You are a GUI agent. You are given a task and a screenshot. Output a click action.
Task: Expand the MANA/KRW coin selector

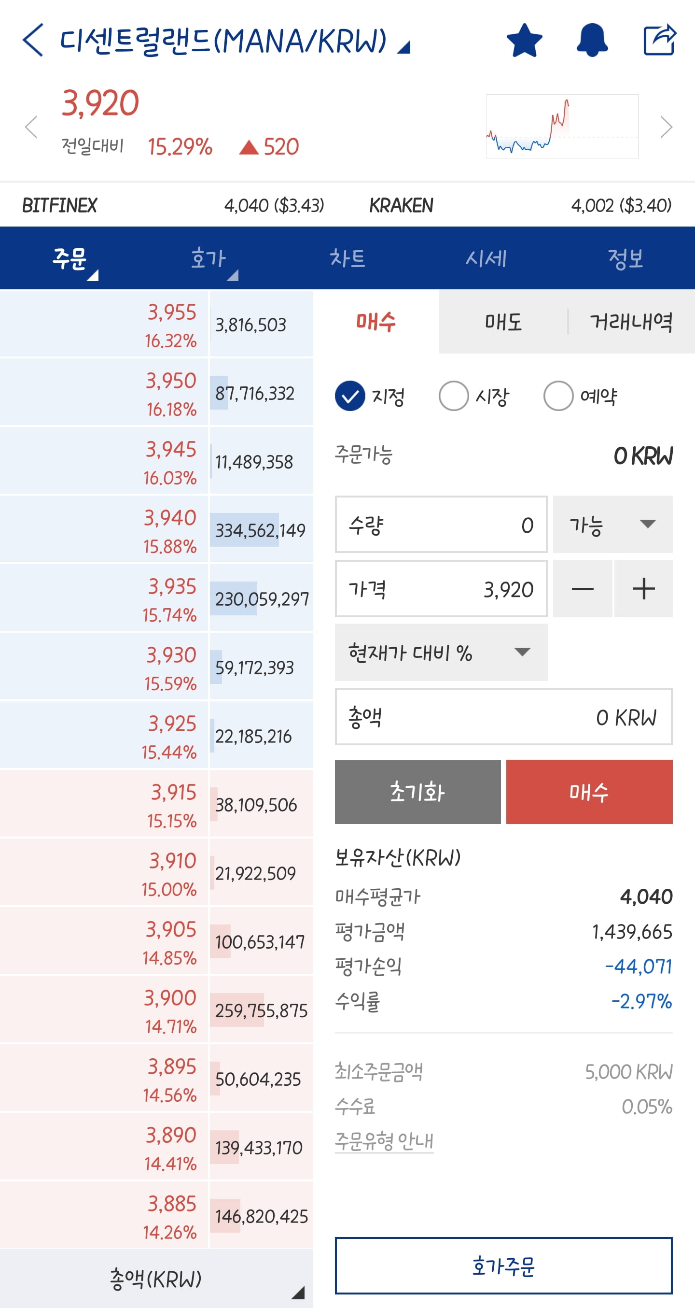click(x=236, y=41)
